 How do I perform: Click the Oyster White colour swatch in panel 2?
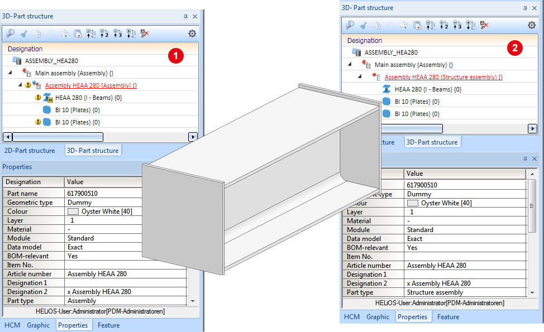point(412,203)
